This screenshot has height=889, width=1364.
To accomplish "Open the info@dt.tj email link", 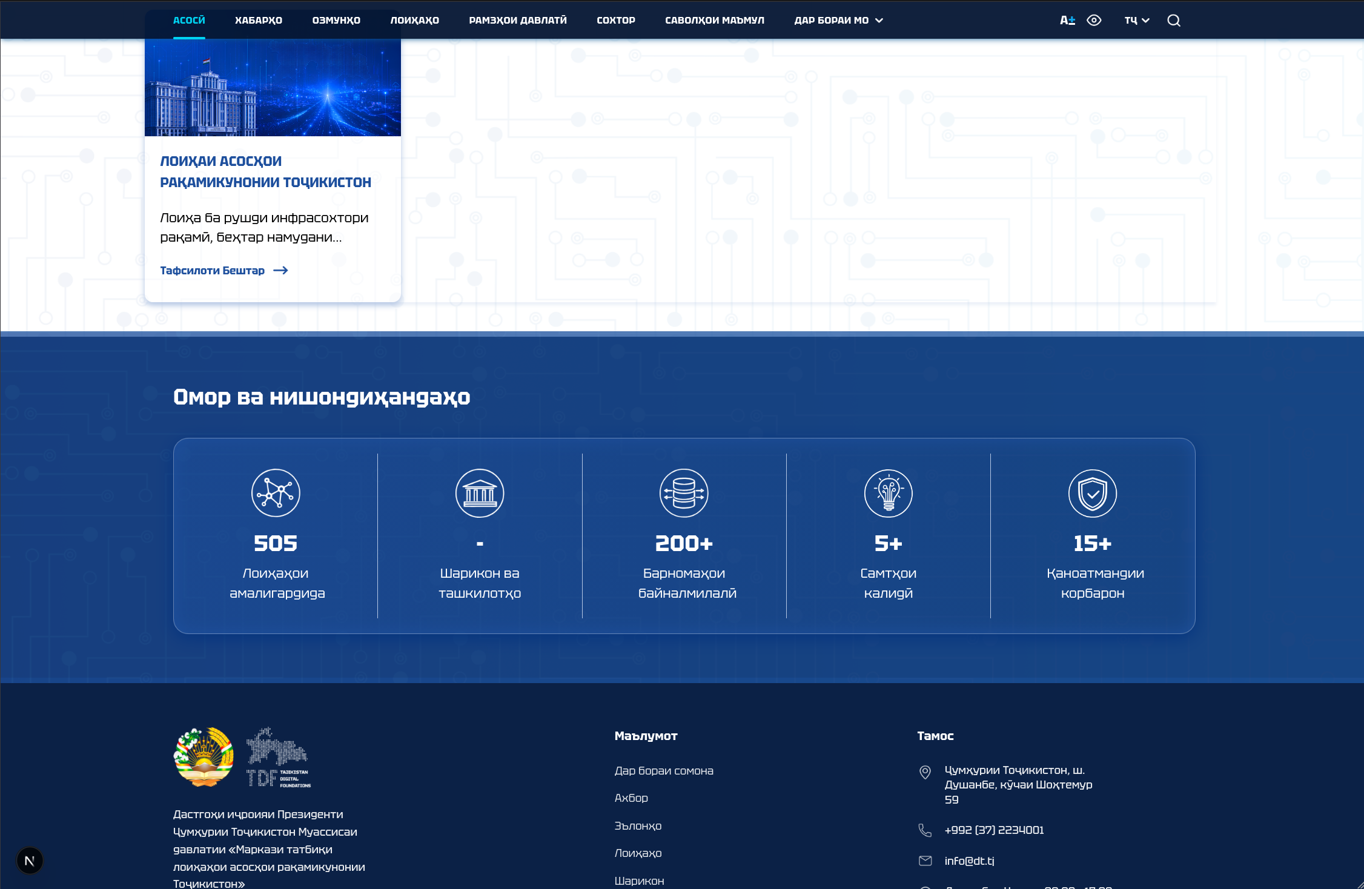I will point(970,861).
